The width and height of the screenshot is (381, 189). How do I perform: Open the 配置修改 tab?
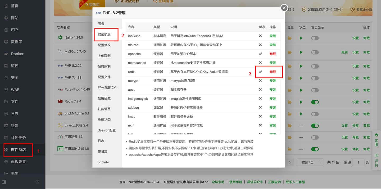click(x=107, y=45)
